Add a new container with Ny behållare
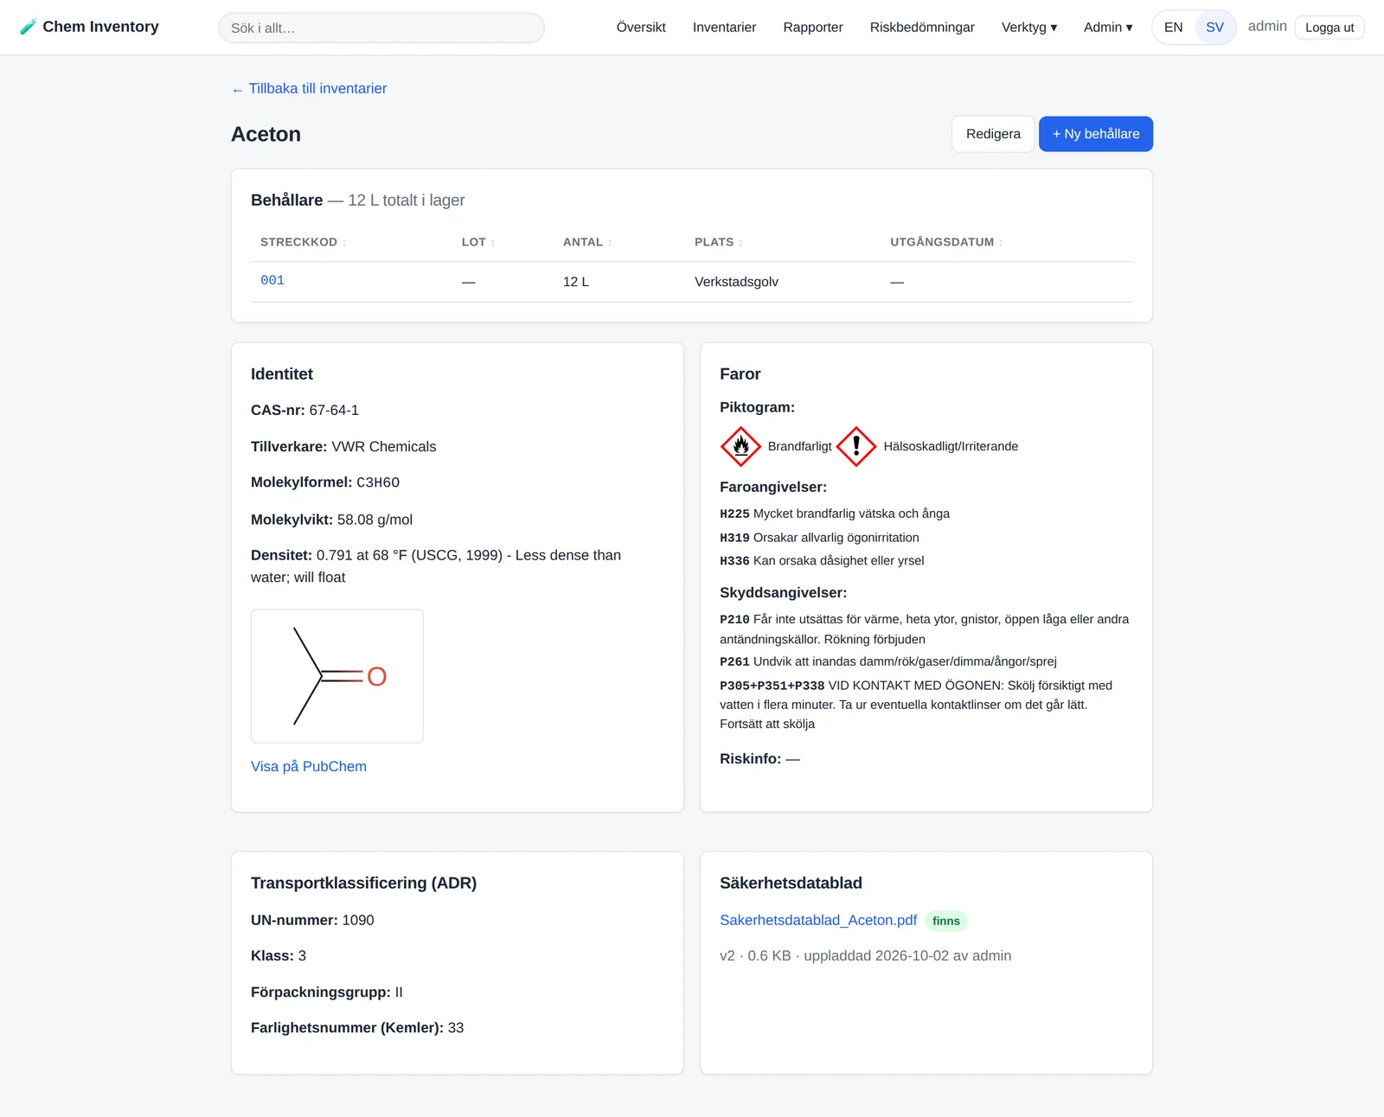The width and height of the screenshot is (1384, 1117). [1096, 134]
